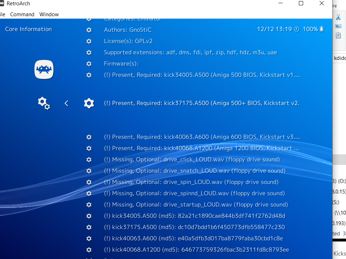The image size is (346, 259).
Task: Click gear icon beside drive_click_LOUD.wav row
Action: pos(89,160)
